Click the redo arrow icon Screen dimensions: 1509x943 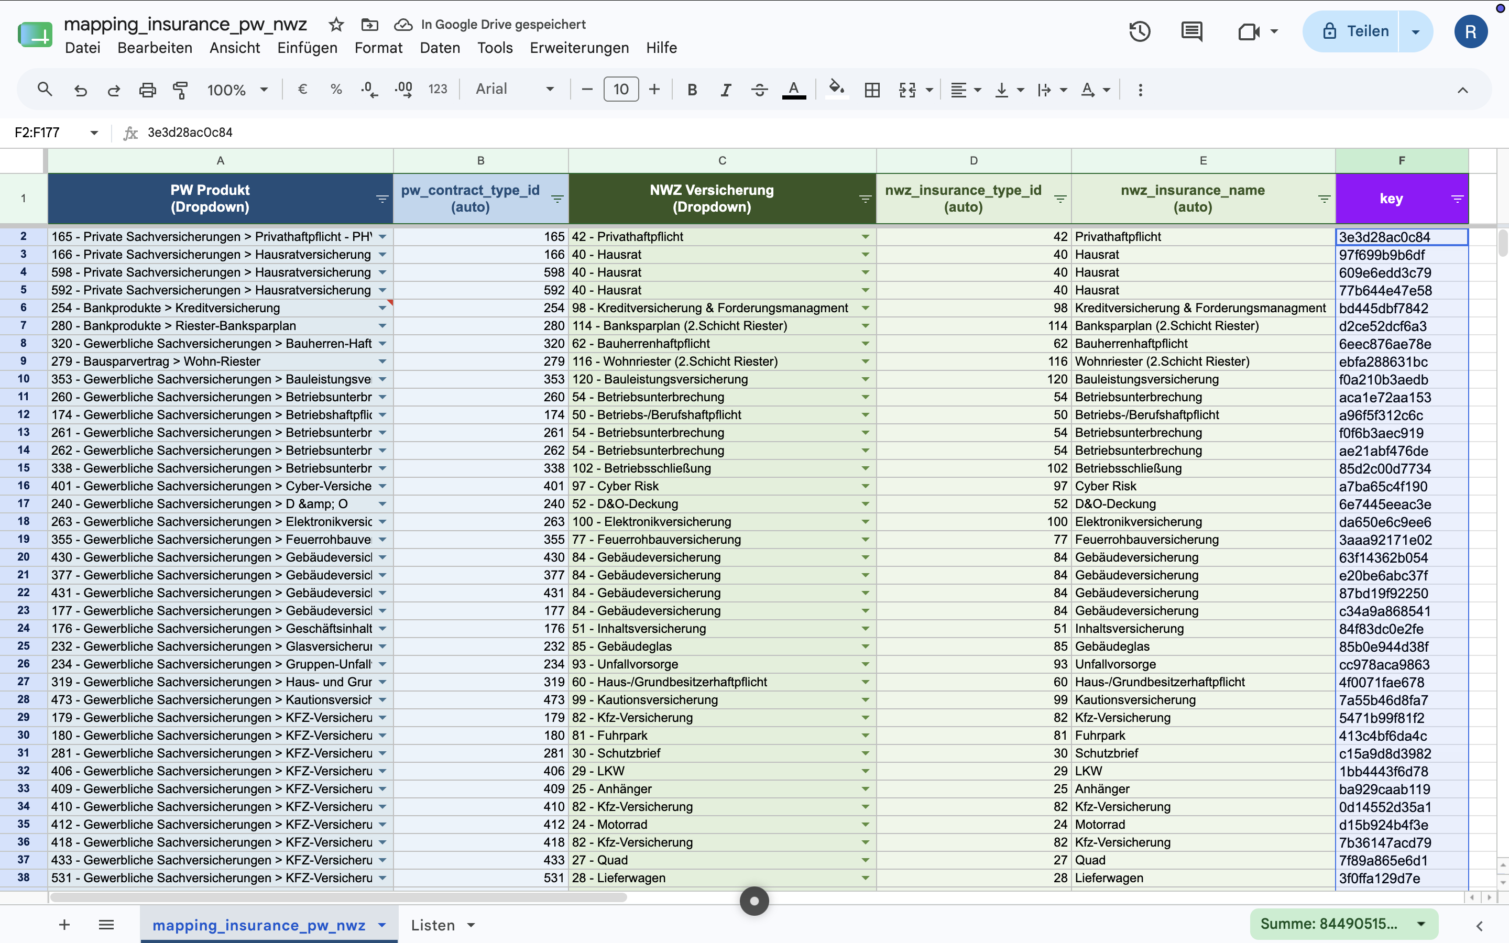(x=114, y=90)
